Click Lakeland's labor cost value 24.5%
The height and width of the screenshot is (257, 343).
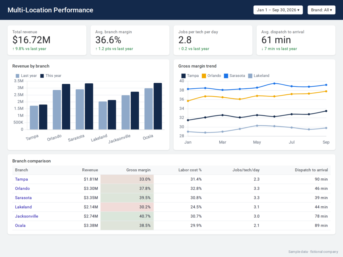click(x=196, y=207)
